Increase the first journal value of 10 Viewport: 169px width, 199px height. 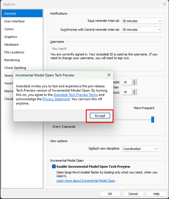click(134, 81)
